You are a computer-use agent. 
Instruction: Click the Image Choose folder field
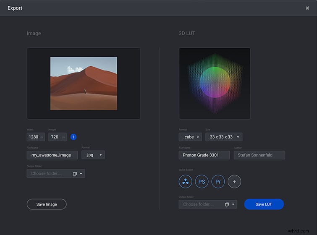pyautogui.click(x=56, y=174)
